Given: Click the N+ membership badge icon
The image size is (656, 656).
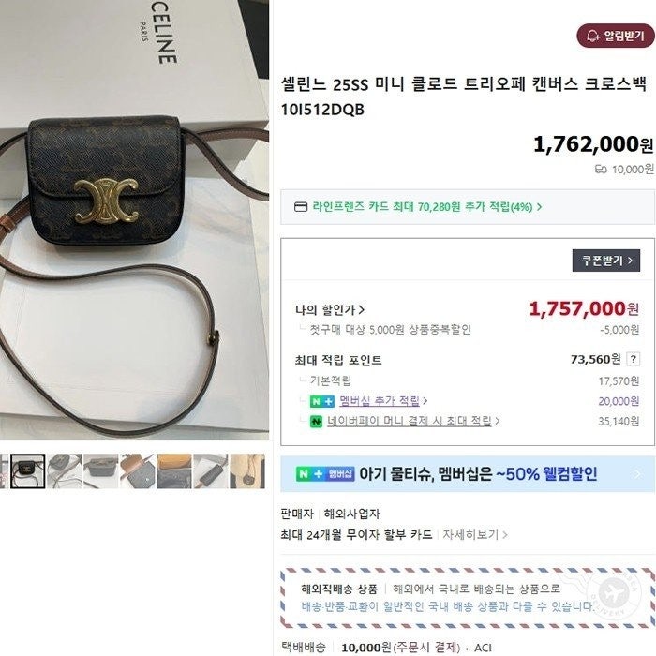Looking at the screenshot, I should point(322,401).
